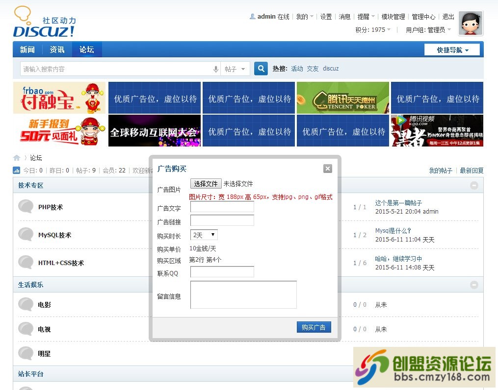Open 最新回复 link
The image size is (498, 390).
point(472,171)
